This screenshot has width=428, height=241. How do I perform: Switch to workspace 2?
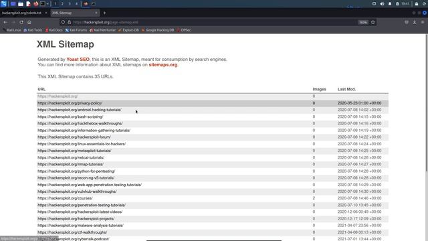[62, 4]
